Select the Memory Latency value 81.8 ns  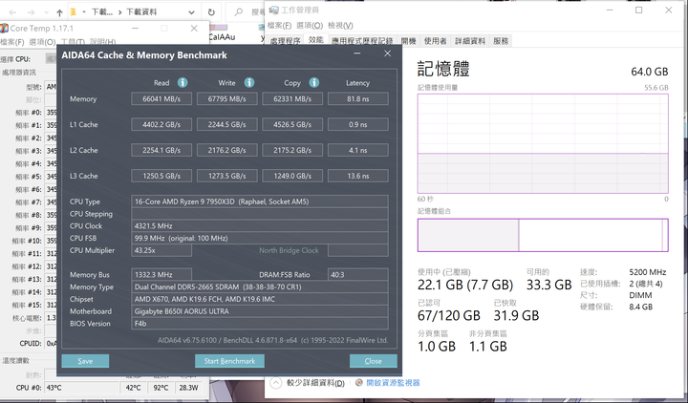(x=358, y=98)
